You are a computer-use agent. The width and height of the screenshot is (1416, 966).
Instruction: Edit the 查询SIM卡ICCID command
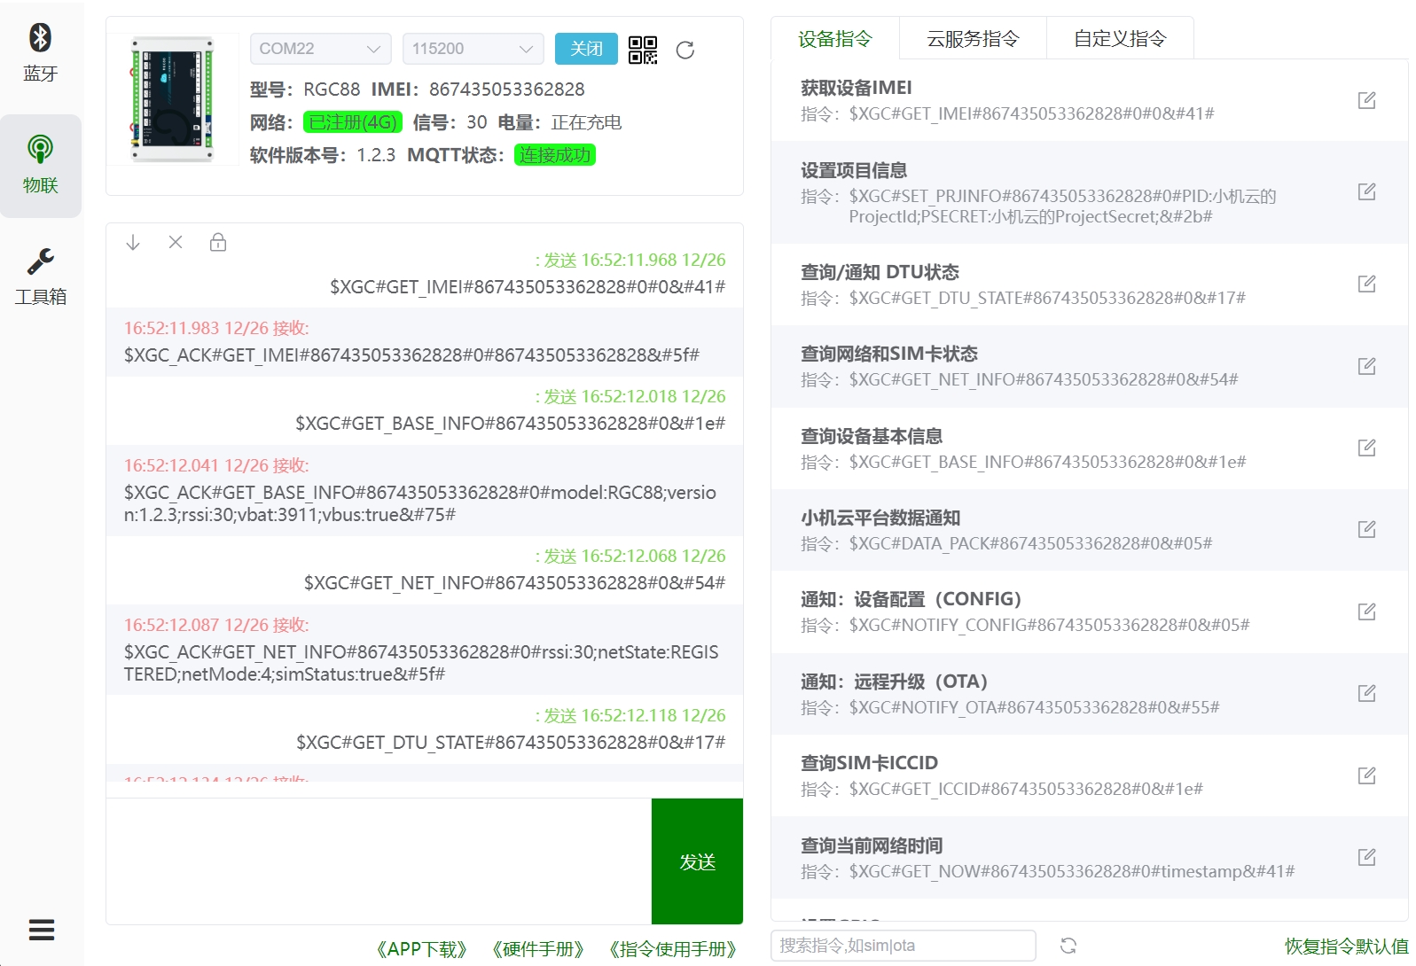tap(1366, 775)
